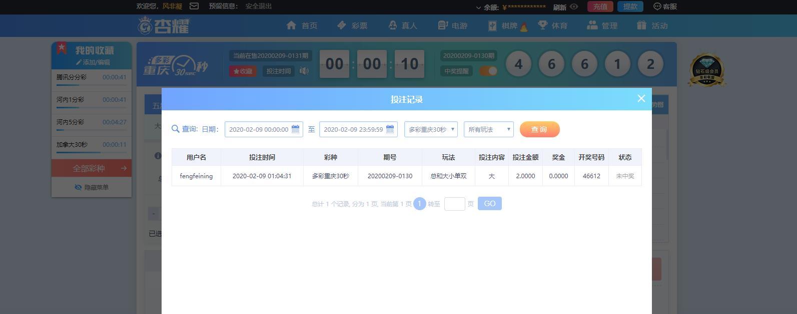
Task: Click the diamond member badge
Action: (706, 70)
